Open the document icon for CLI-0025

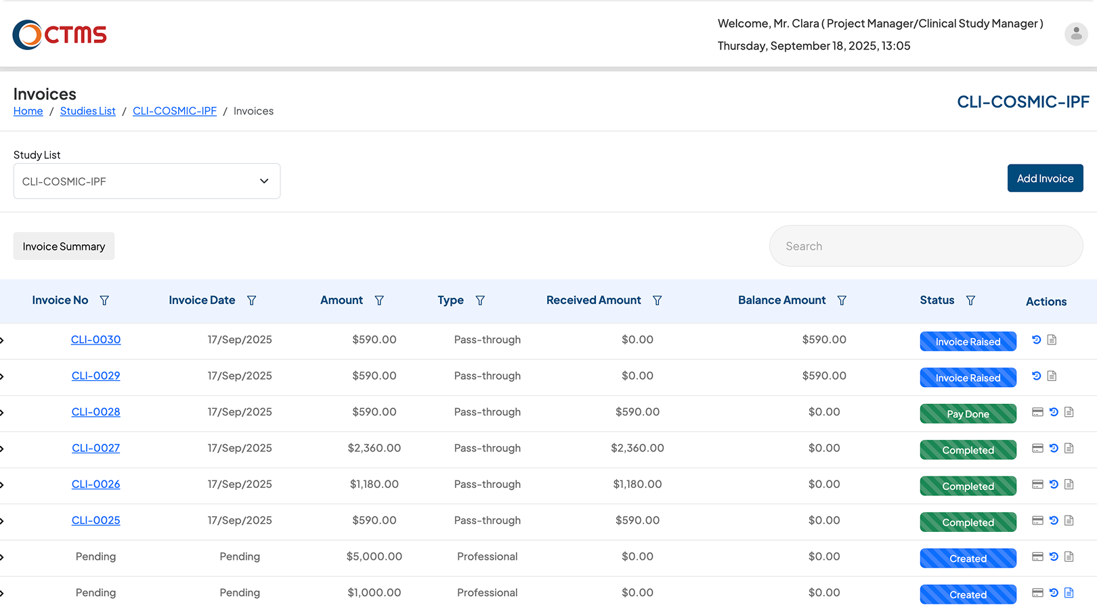1069,520
